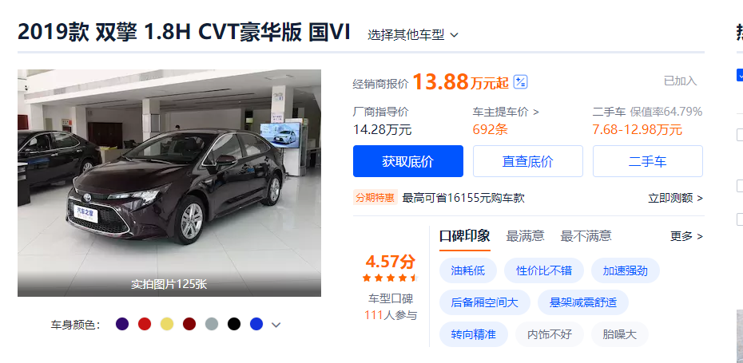Click 更多 link in reputation section
The width and height of the screenshot is (743, 363).
tap(686, 236)
